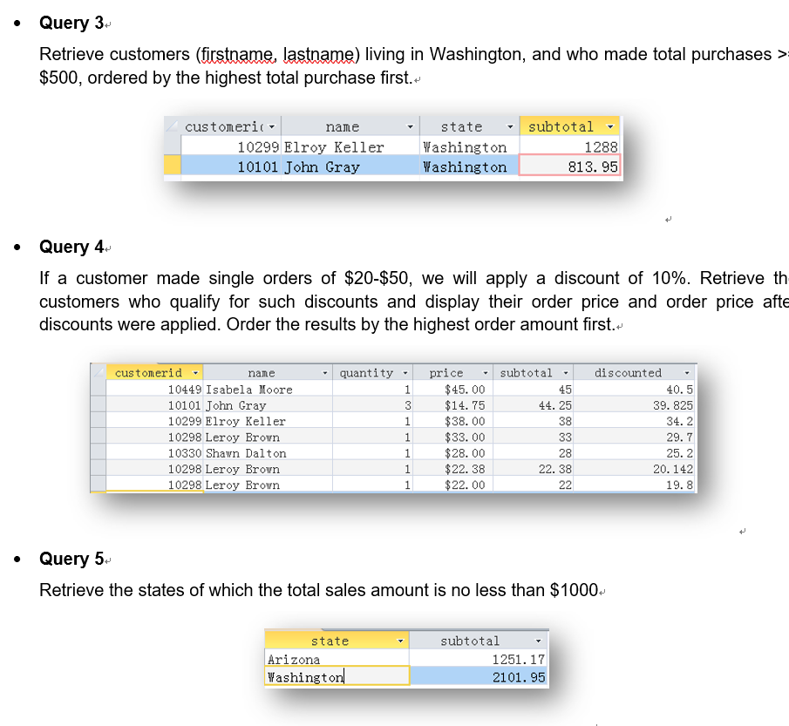Select the discounted cell '39.825'
The image size is (789, 726).
(634, 405)
